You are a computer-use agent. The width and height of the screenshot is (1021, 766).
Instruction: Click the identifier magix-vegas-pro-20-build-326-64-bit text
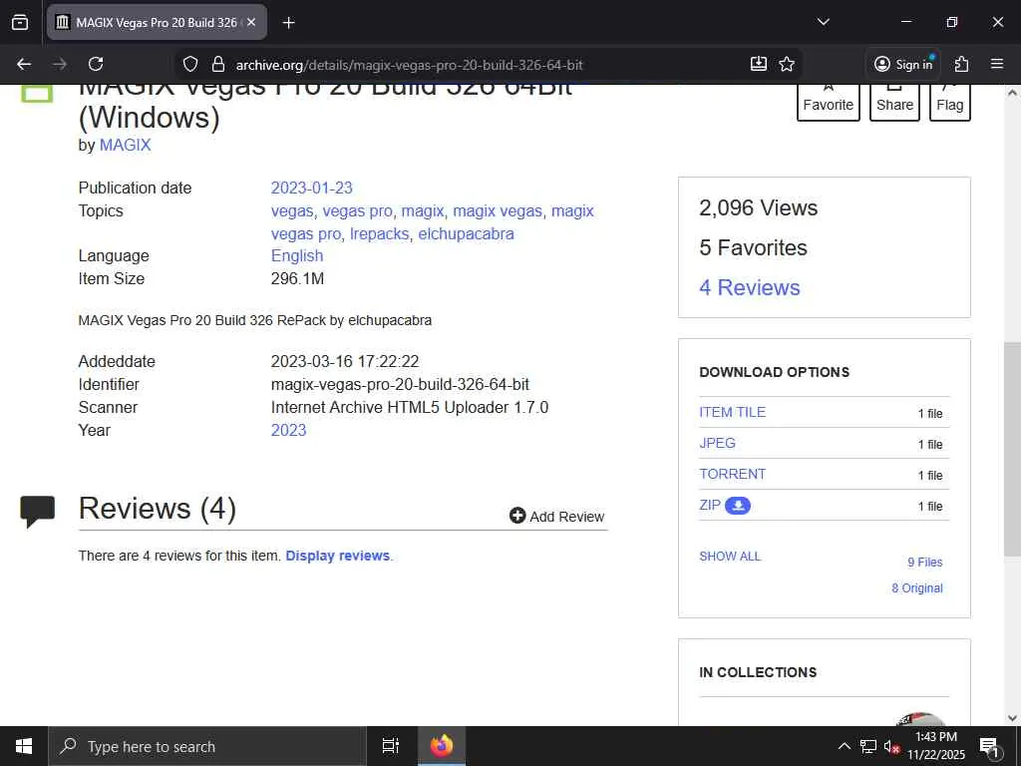click(400, 384)
